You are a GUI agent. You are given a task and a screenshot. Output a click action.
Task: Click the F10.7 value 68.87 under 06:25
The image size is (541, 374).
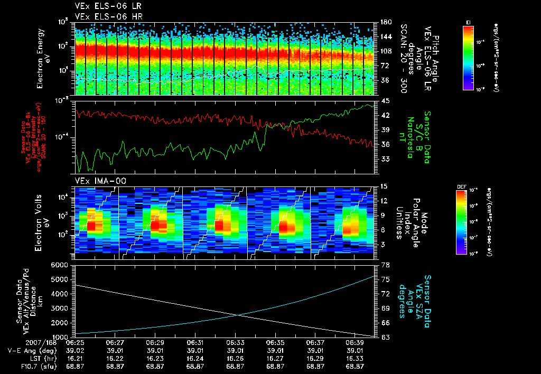click(x=75, y=367)
